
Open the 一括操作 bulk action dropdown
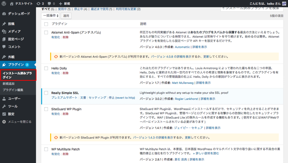[x=51, y=16]
